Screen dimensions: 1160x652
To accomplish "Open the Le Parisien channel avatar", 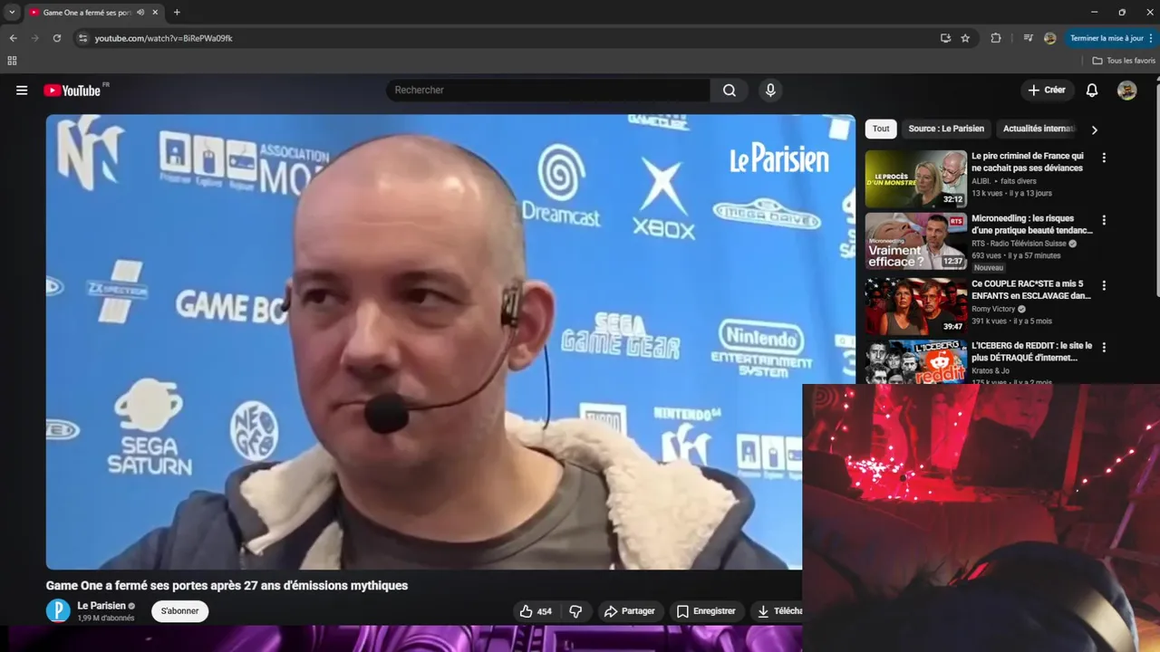I will pos(58,611).
